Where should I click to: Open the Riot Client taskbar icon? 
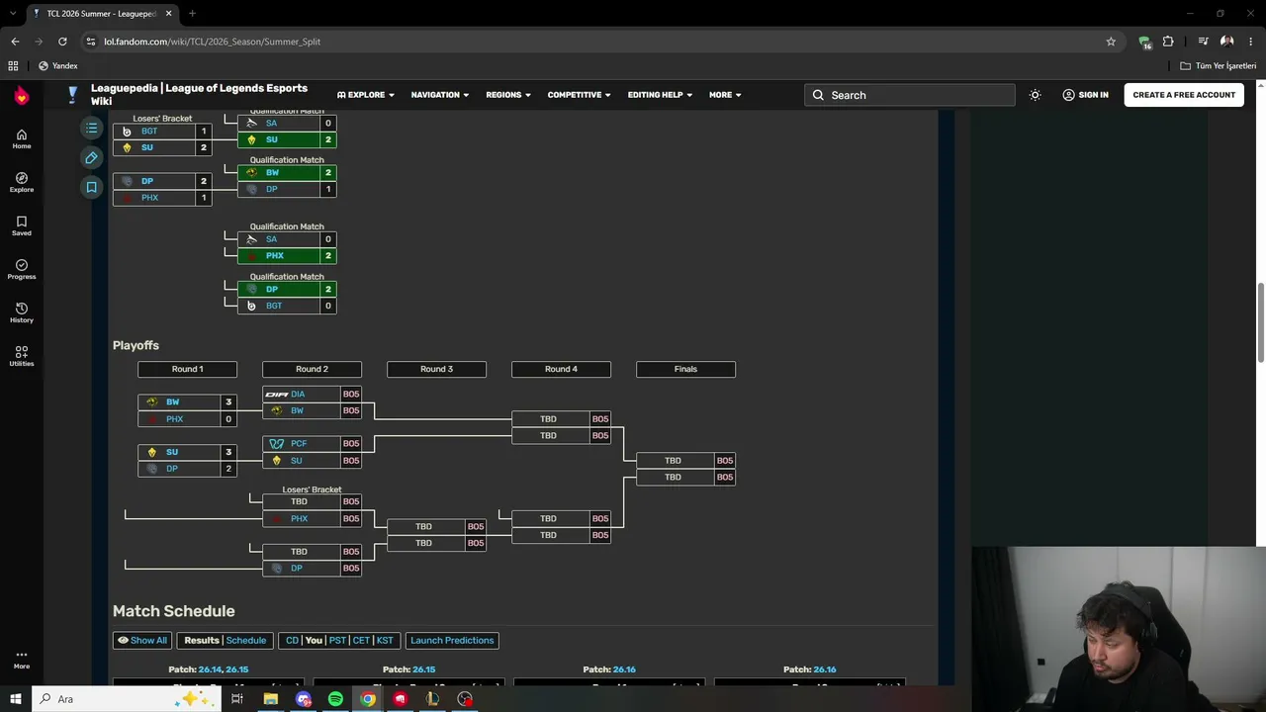pos(400,699)
